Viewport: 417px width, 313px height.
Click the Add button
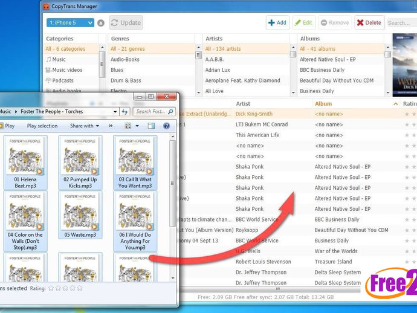click(x=277, y=23)
